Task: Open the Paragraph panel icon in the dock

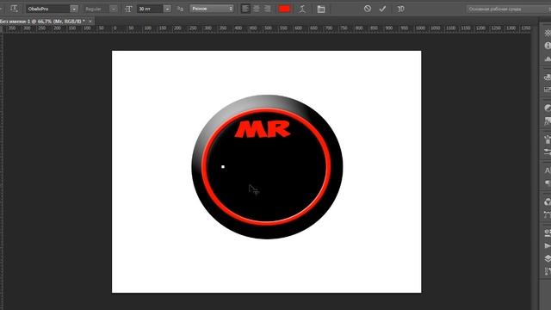Action: coord(548,183)
